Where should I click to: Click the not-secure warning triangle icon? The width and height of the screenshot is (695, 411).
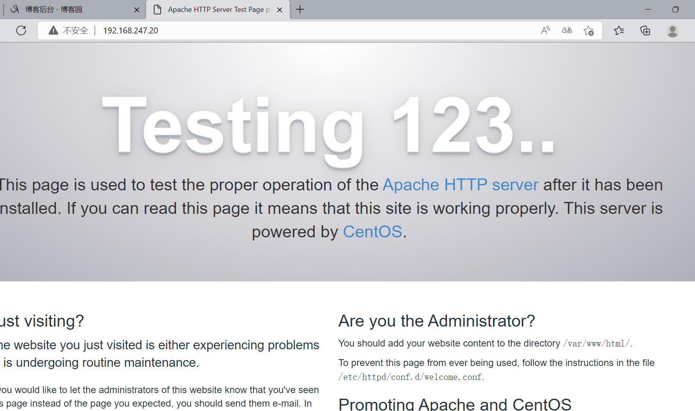pos(53,30)
